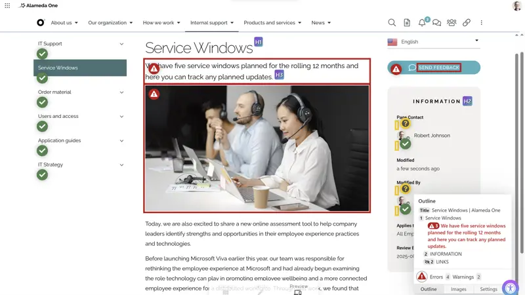Click the error icon on Send Feedback button
The height and width of the screenshot is (295, 525).
pos(396,69)
